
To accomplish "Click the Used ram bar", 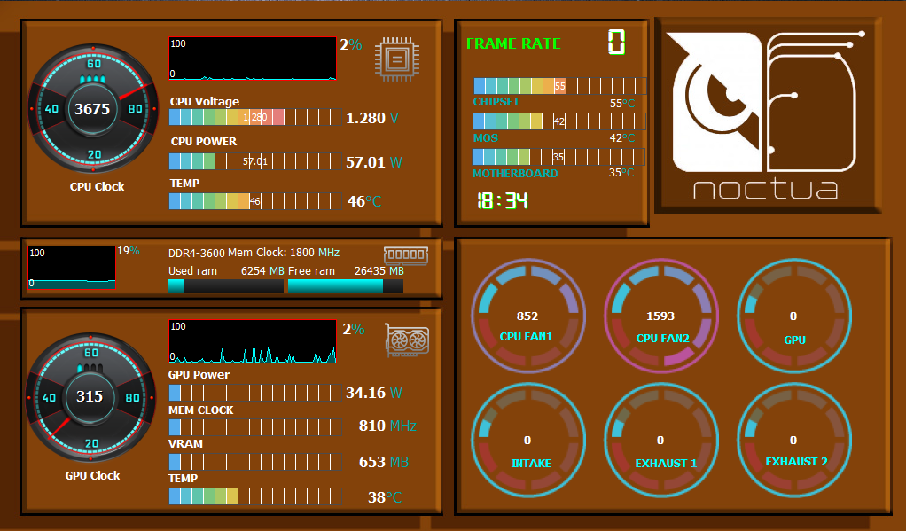I will click(x=226, y=286).
